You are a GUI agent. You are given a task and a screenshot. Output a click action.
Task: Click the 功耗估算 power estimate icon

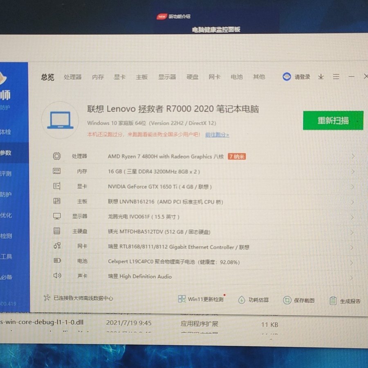point(242,300)
